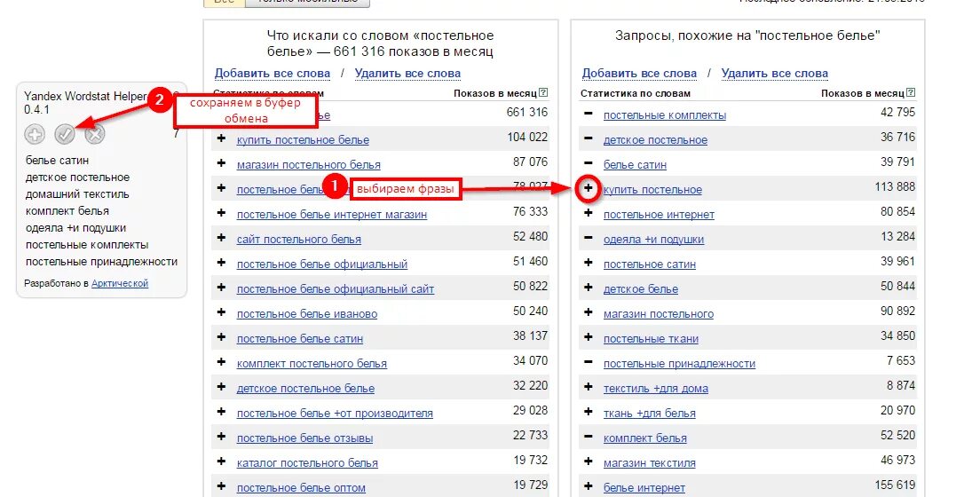Click plus next to 'магазин постельного белья'
The image size is (972, 497).
click(221, 163)
